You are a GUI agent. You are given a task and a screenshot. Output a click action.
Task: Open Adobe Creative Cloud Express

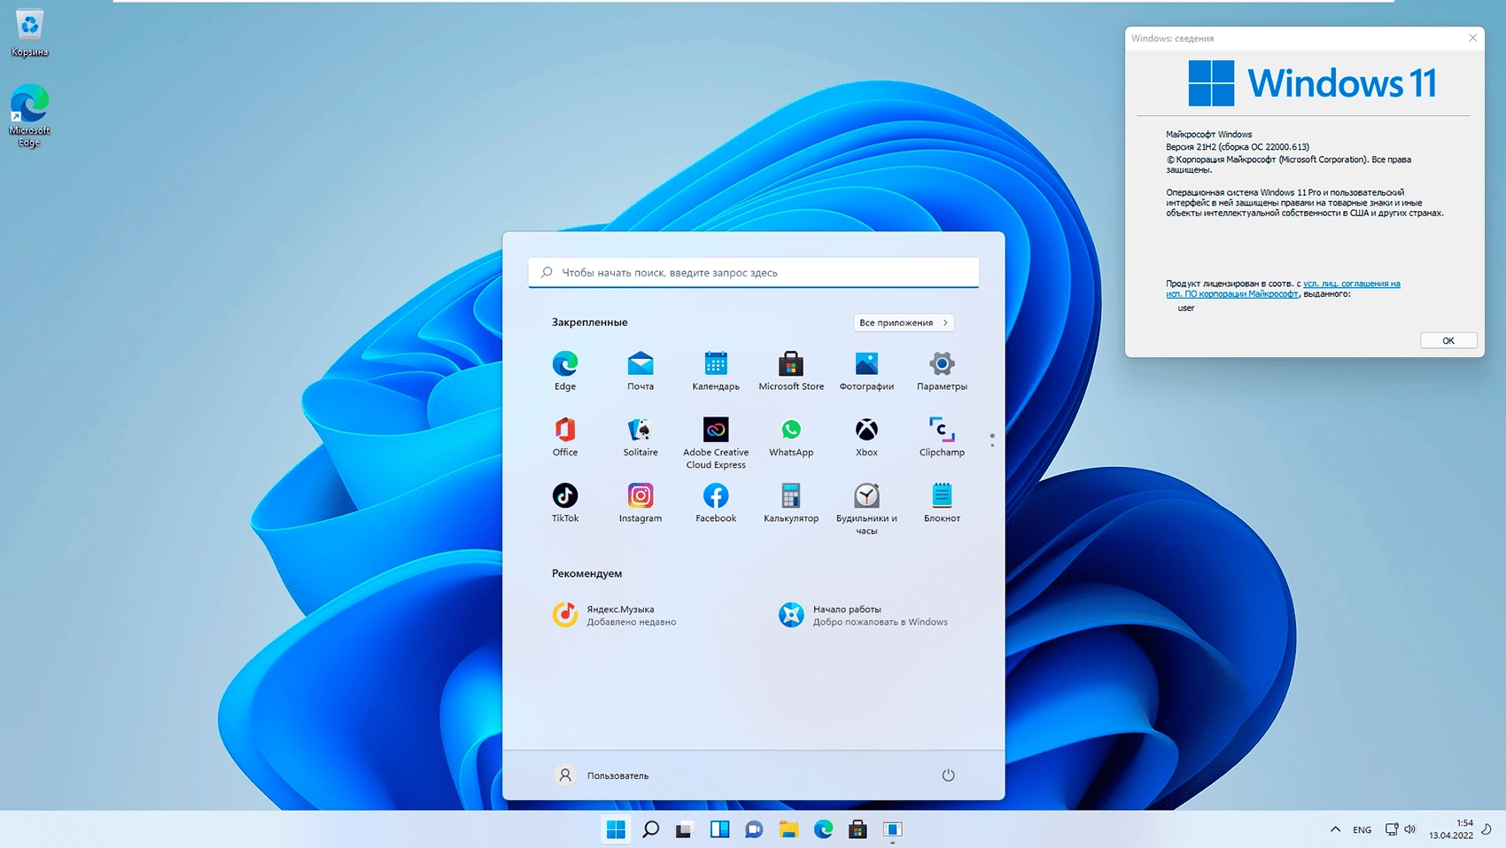(x=716, y=443)
